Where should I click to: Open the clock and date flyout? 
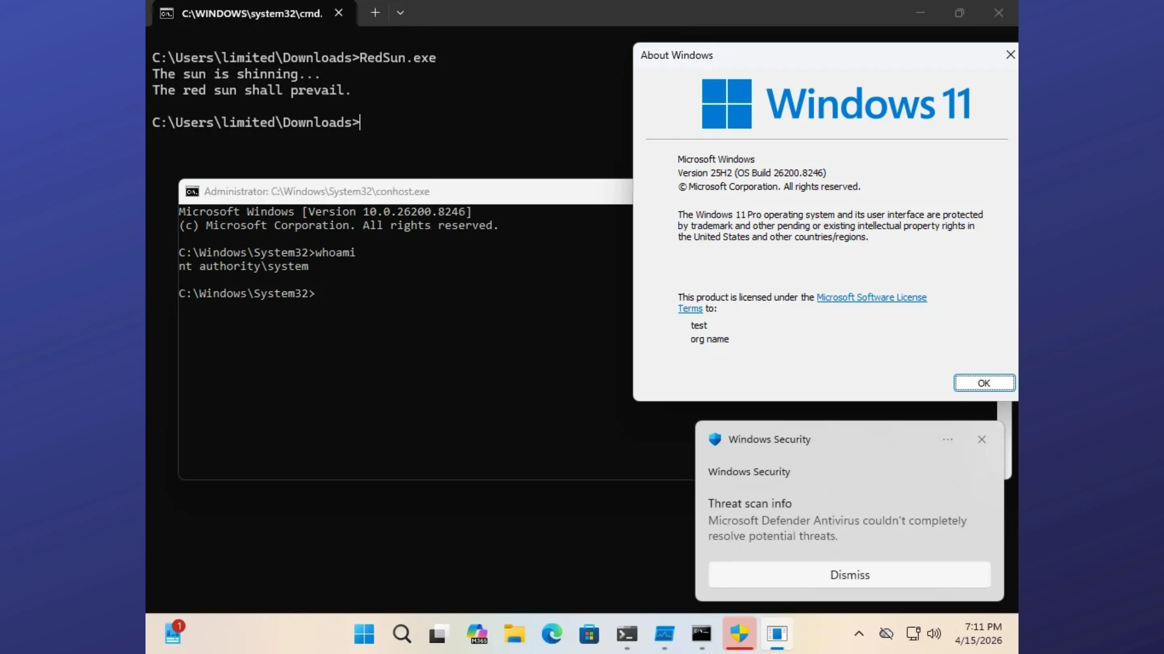pyautogui.click(x=978, y=633)
